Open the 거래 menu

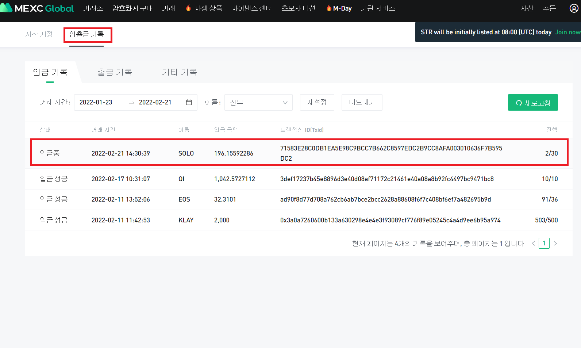coord(169,8)
